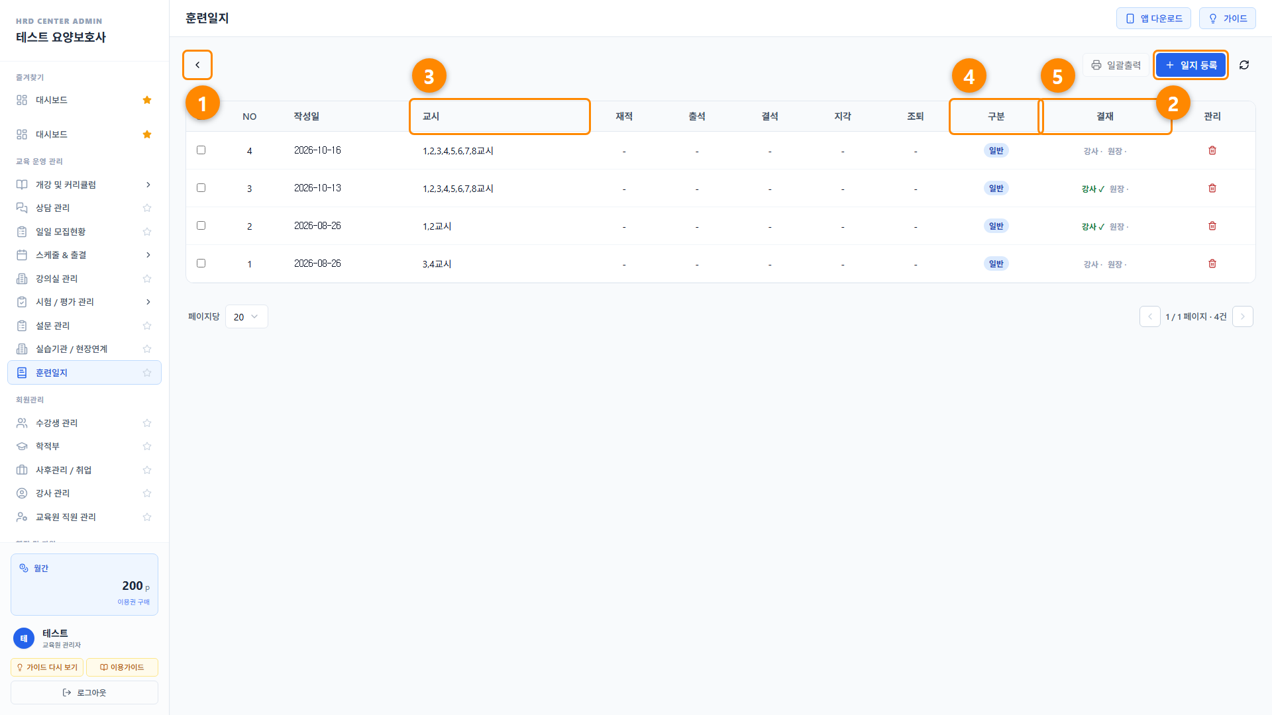The height and width of the screenshot is (715, 1272).
Task: Favorite star for 훈련일지 menu
Action: coord(147,373)
